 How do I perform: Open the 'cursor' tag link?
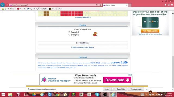(115, 63)
